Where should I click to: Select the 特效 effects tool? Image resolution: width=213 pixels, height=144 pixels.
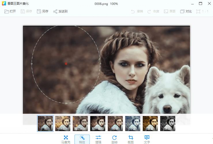[82, 139]
